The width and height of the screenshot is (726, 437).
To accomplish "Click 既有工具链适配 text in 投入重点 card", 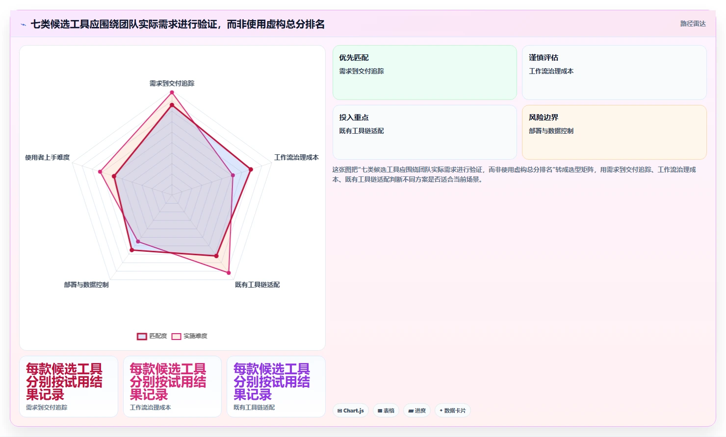I will 362,131.
